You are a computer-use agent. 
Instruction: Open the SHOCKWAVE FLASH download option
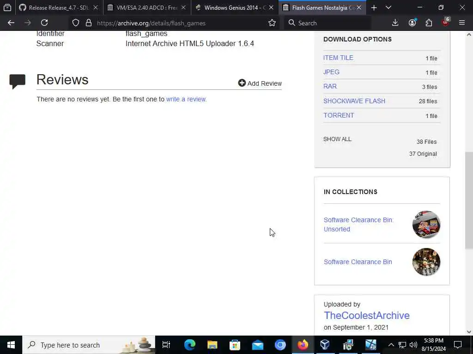354,101
